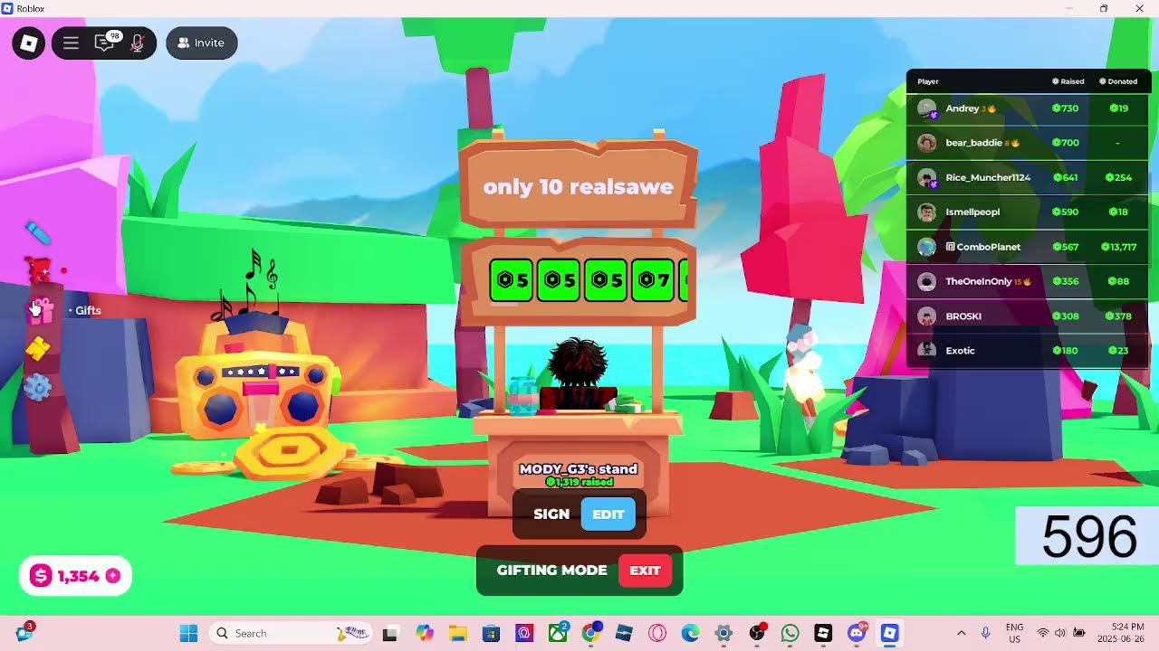This screenshot has width=1159, height=651.
Task: Open Task View on the taskbar
Action: click(389, 633)
